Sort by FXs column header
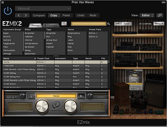 [104, 58]
